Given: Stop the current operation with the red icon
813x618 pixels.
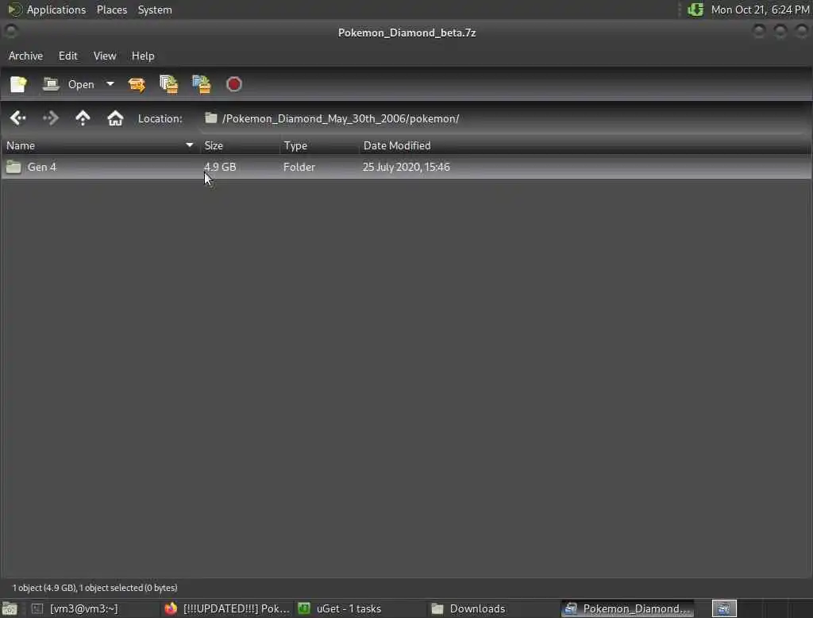Looking at the screenshot, I should [x=234, y=84].
